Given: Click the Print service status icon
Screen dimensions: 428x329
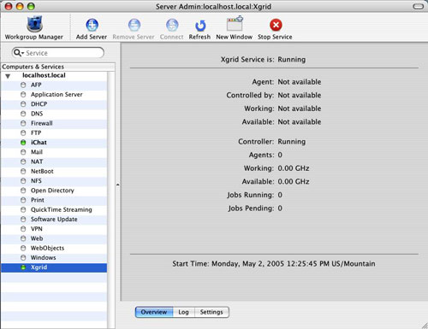Looking at the screenshot, I should (x=23, y=200).
